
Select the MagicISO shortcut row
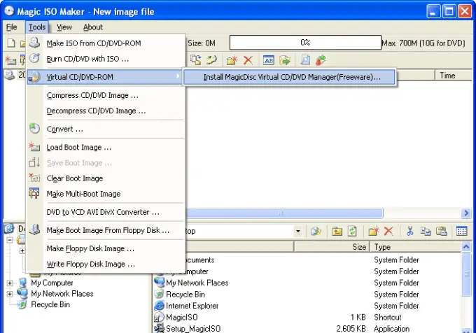(307, 317)
